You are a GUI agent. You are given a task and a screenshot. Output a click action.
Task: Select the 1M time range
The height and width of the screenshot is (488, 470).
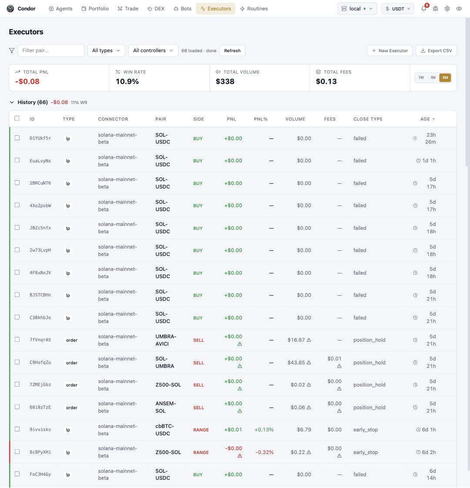pos(433,77)
